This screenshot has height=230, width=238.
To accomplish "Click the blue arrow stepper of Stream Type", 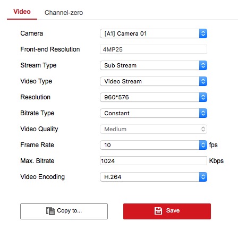I will tap(203, 65).
